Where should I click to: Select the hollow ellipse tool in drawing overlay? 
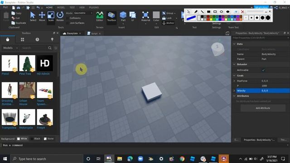coord(222,12)
